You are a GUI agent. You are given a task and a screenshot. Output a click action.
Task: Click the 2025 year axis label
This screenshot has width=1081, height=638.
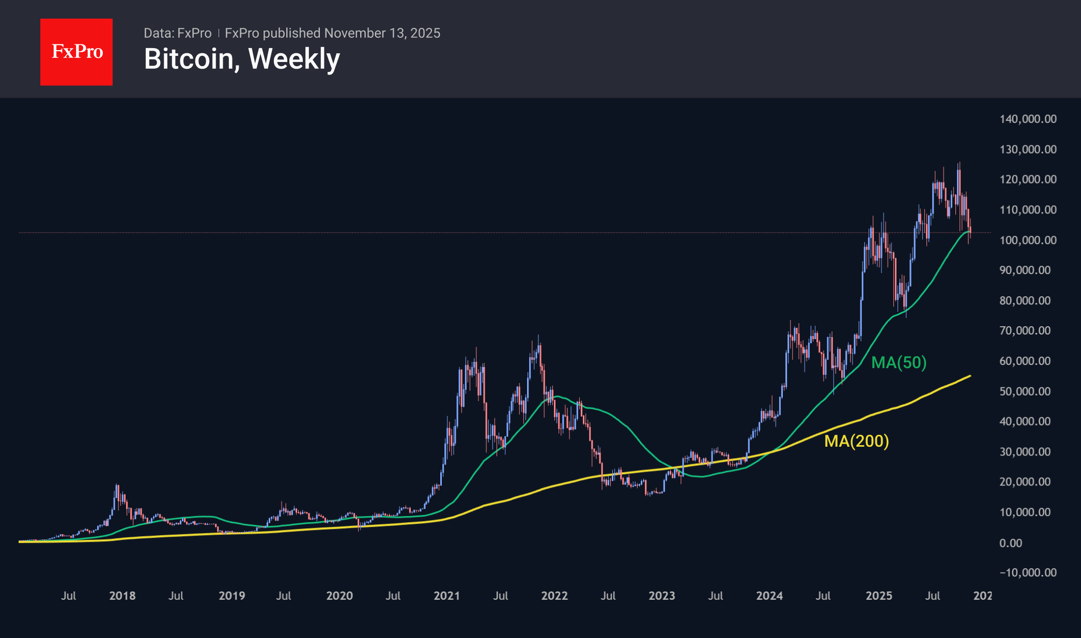[879, 596]
